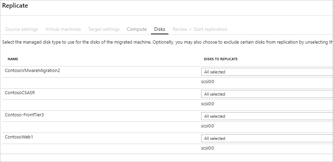Open ContosoCSASR disks to replicate dropdown

(267, 94)
